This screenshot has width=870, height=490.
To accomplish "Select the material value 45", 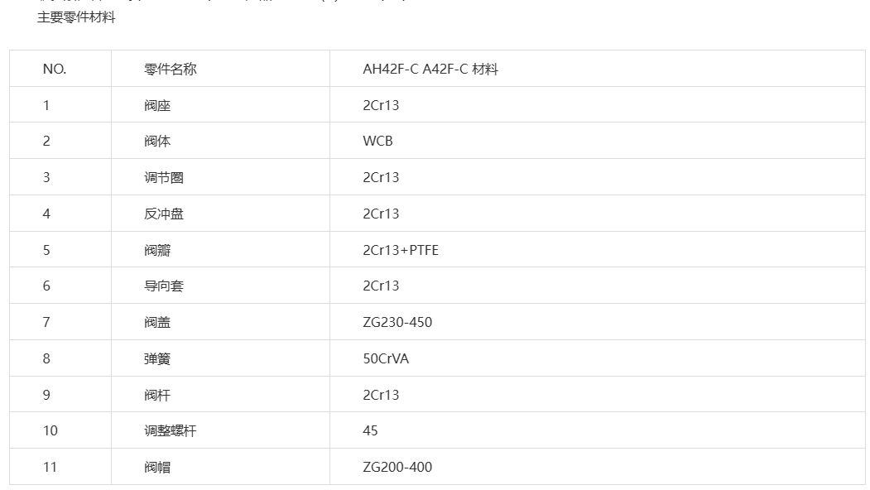I will tap(370, 430).
